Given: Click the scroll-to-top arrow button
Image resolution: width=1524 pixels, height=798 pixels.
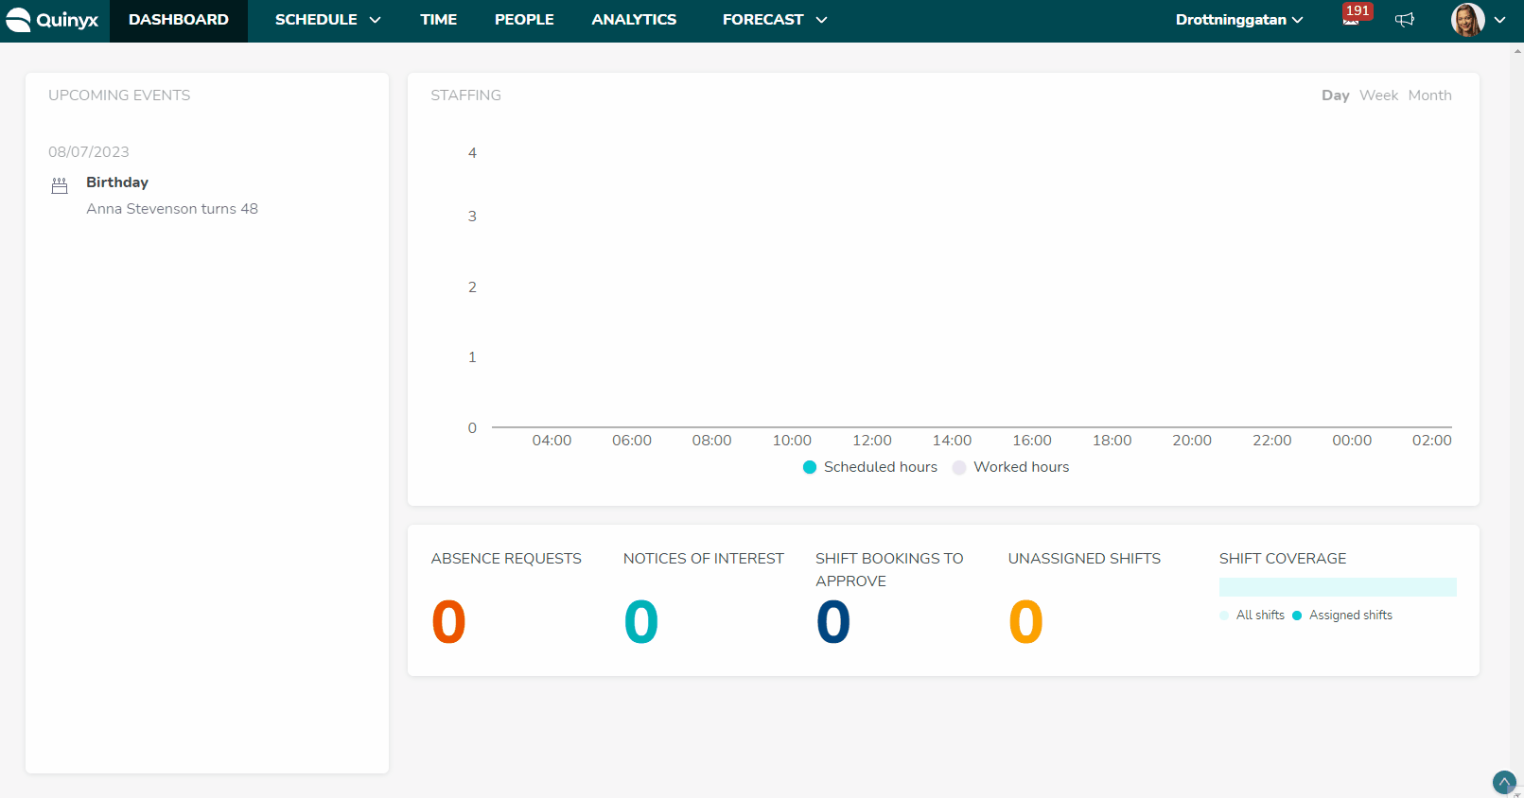Looking at the screenshot, I should [1504, 782].
